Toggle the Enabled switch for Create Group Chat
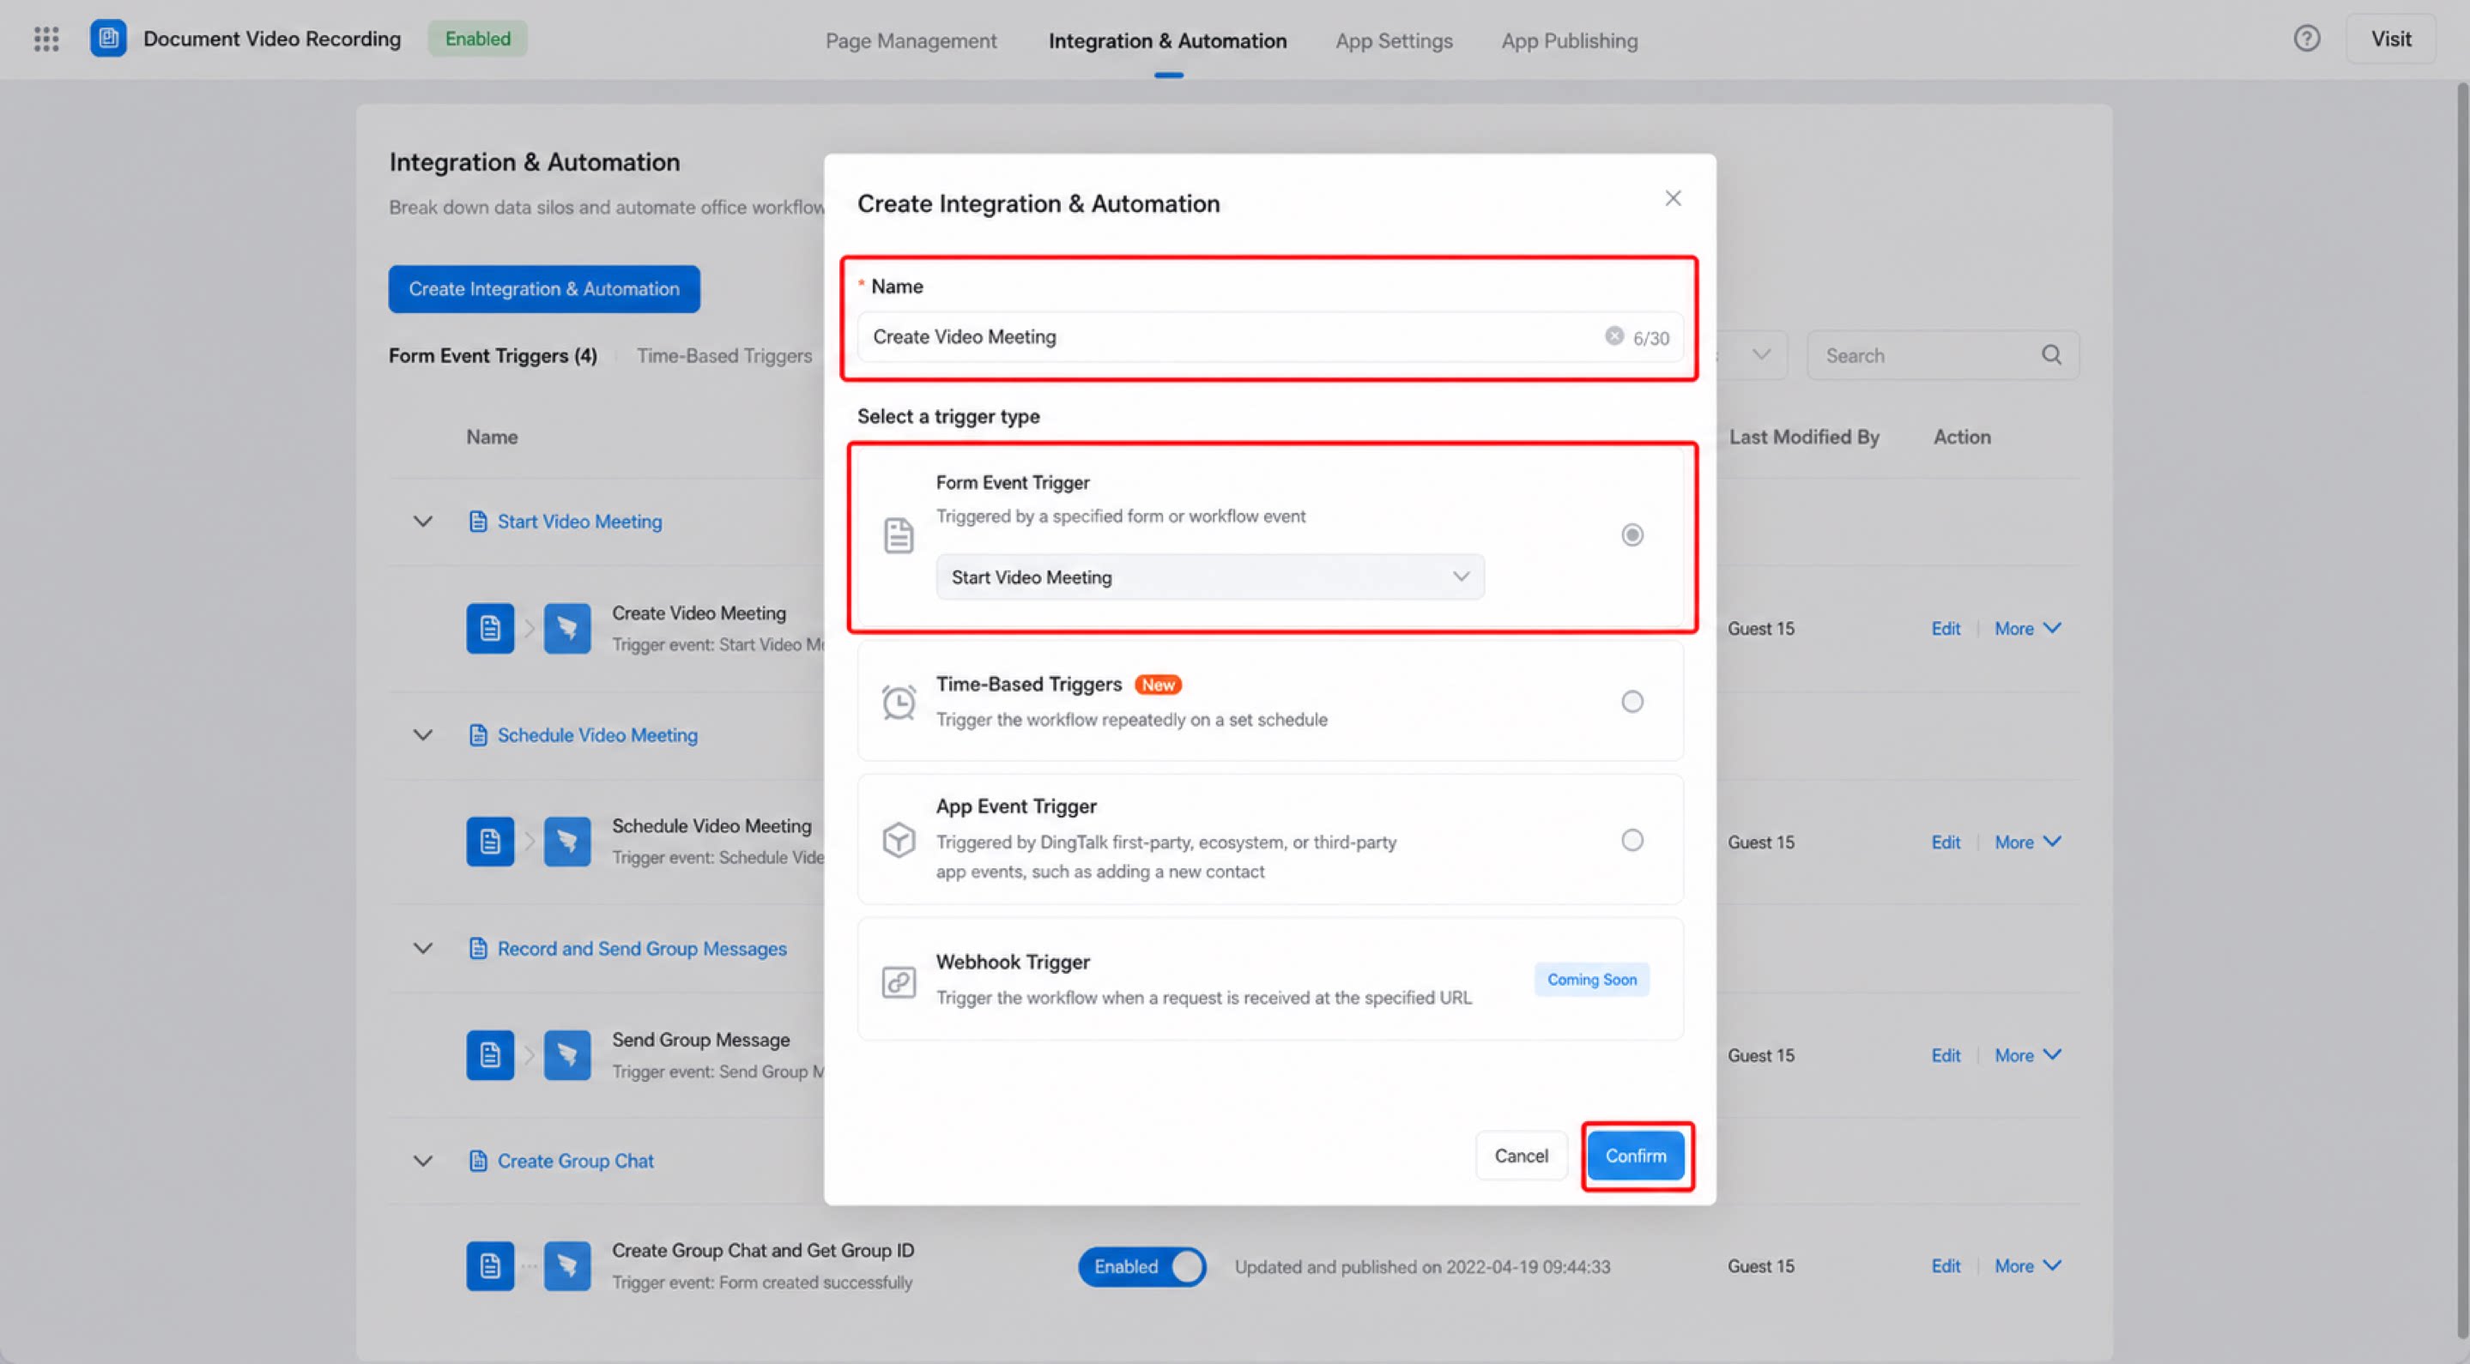2470x1364 pixels. (x=1142, y=1266)
